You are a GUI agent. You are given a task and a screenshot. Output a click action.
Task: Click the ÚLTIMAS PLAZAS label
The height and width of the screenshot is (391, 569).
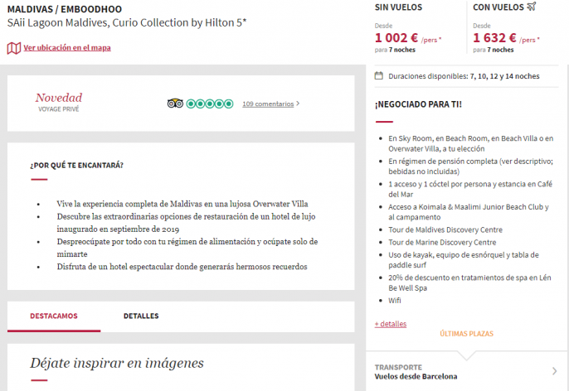[x=467, y=333]
